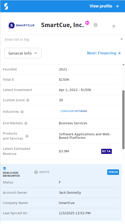125x224 pixels.
Task: Expand the list or tag dropdown arrow
Action: 121,39
